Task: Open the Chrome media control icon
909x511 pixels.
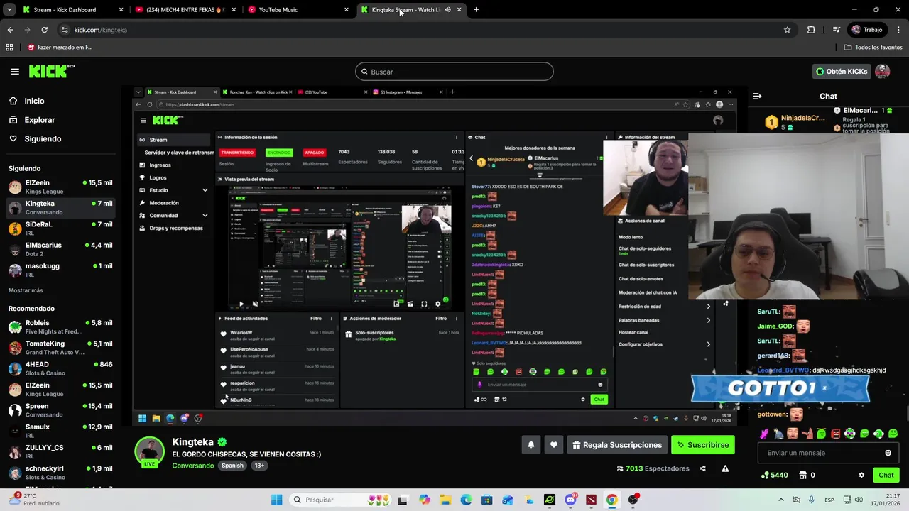Action: tap(837, 30)
